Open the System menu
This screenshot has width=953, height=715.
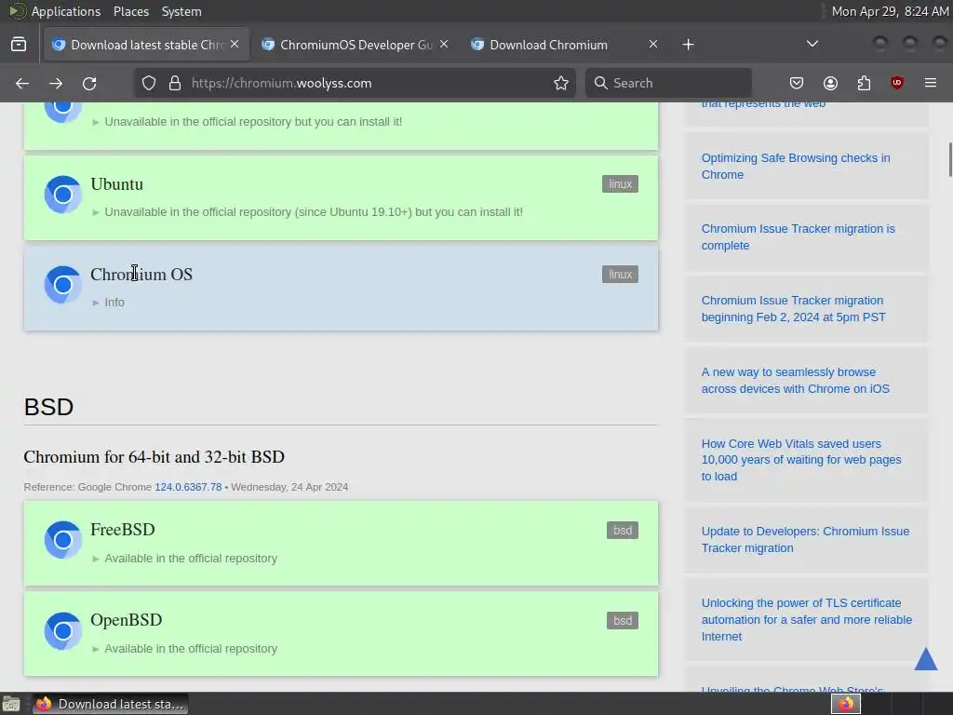coord(181,11)
